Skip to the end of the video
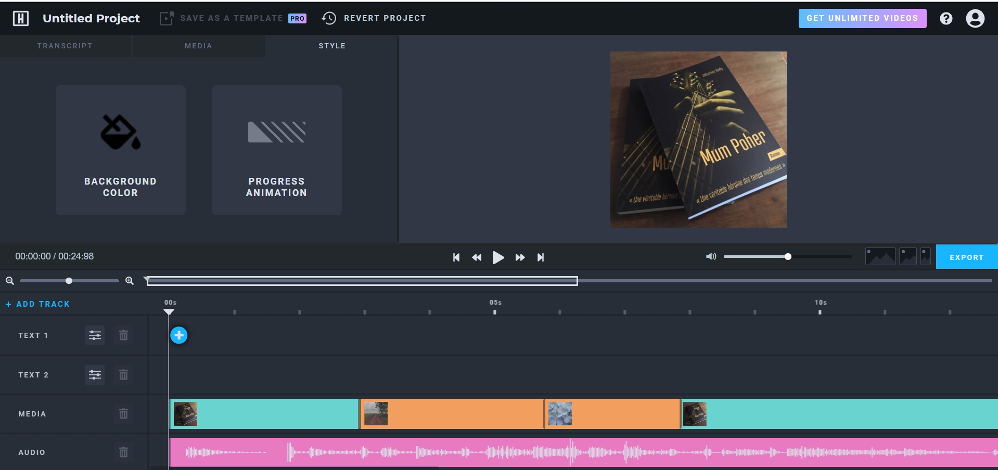The width and height of the screenshot is (998, 470). pos(541,257)
